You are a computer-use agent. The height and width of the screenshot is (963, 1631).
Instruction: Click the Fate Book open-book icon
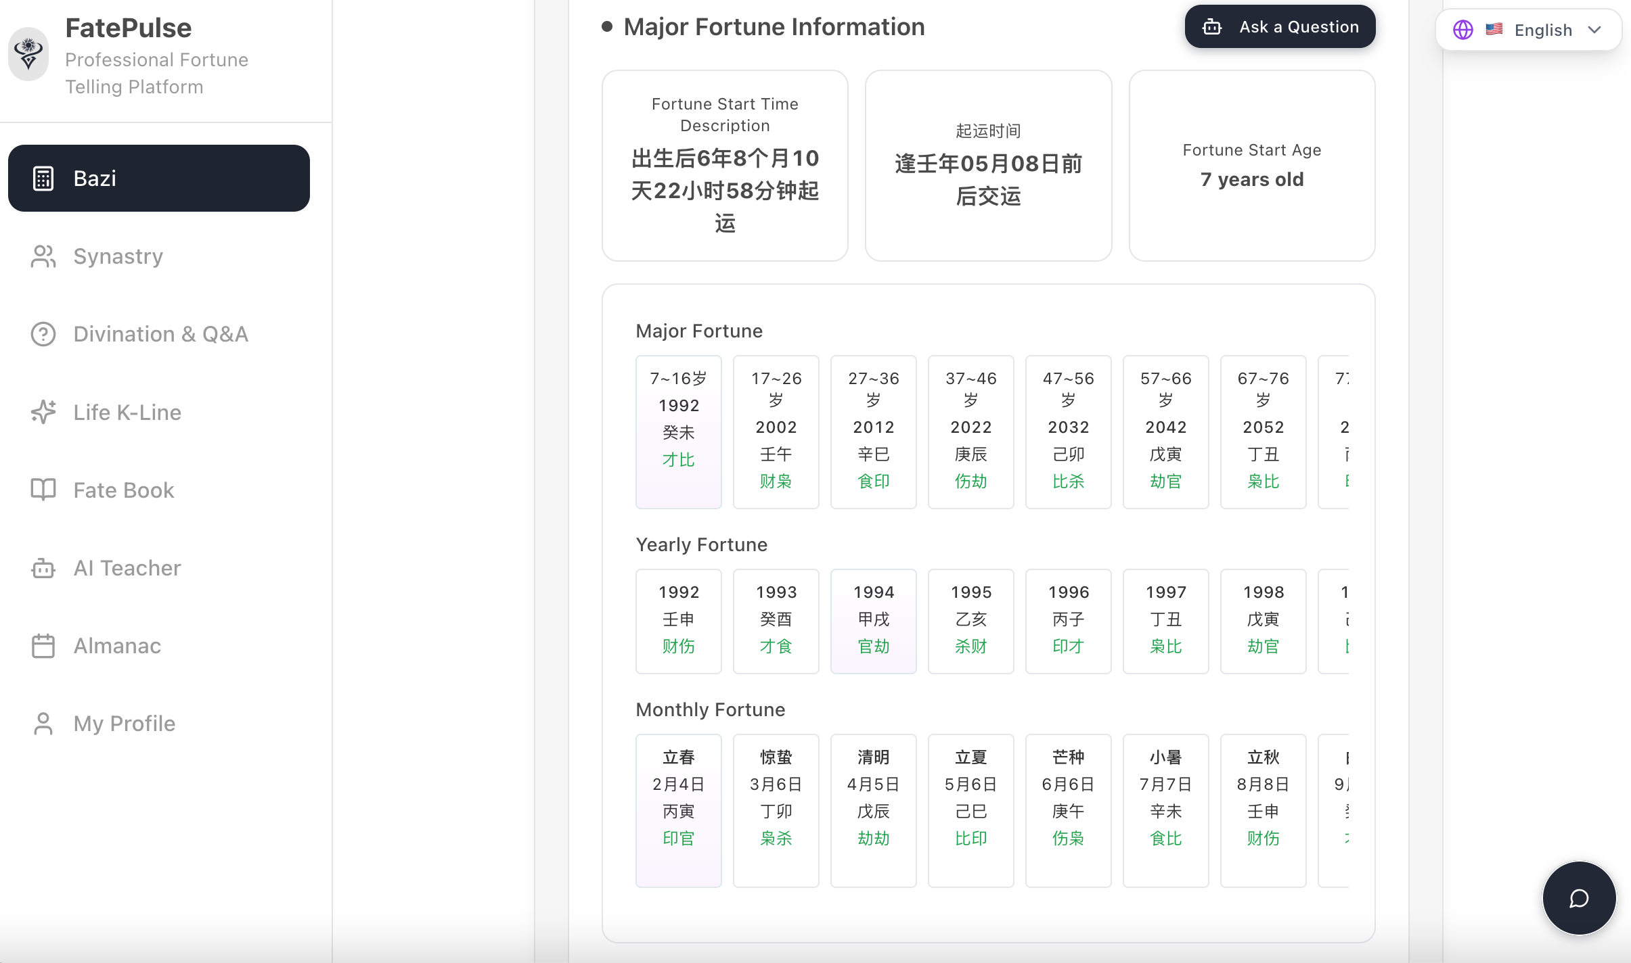pos(43,490)
